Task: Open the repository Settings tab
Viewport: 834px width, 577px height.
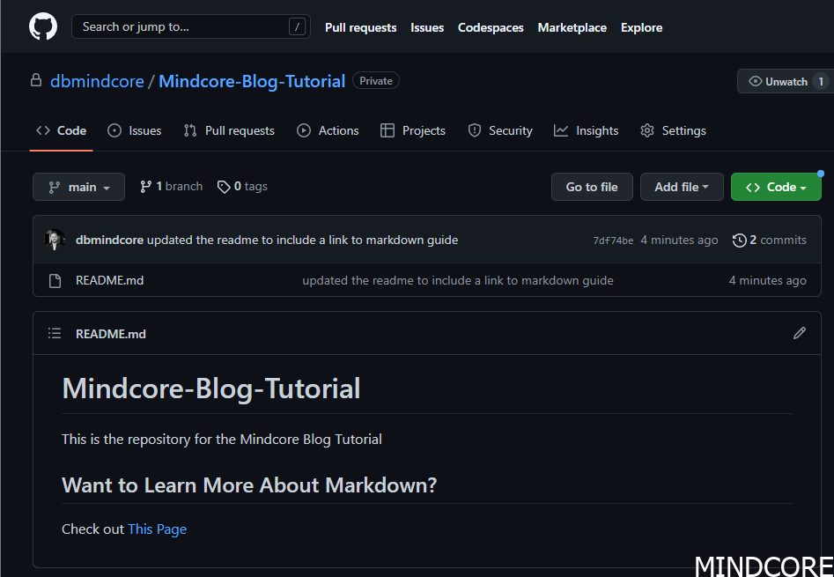Action: (683, 129)
